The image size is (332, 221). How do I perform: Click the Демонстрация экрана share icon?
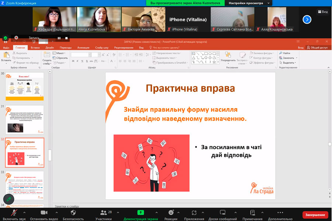[x=141, y=213]
